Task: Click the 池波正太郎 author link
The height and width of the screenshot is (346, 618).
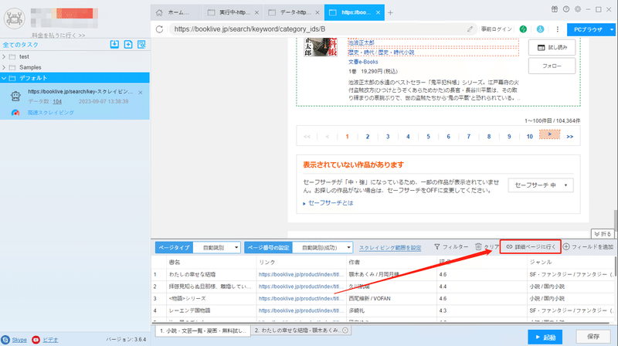Action: point(361,42)
